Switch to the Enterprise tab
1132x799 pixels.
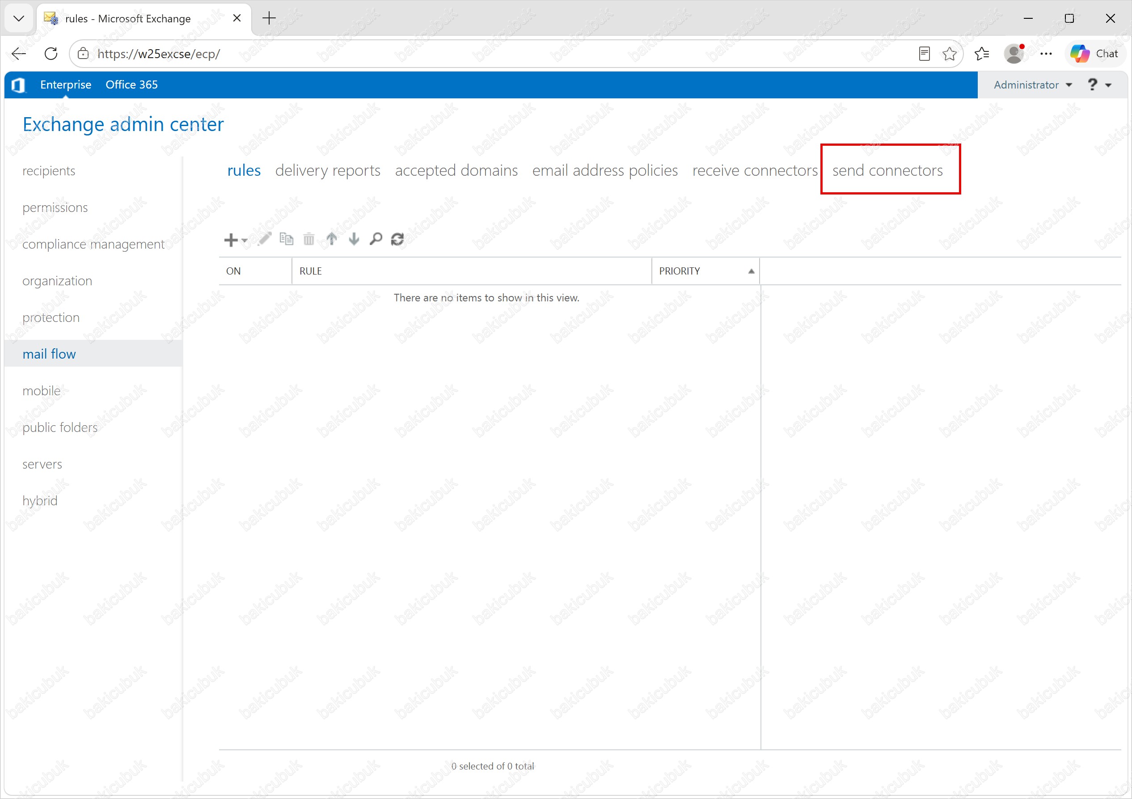(66, 85)
